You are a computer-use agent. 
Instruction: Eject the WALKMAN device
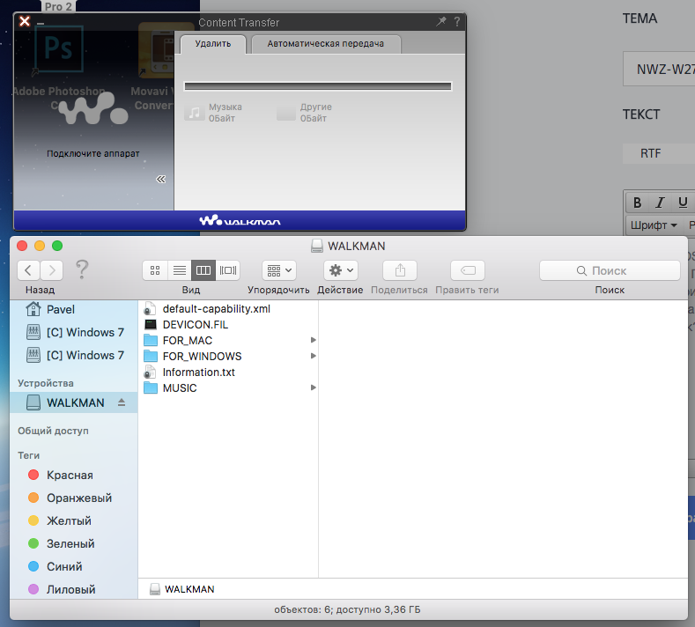(122, 402)
